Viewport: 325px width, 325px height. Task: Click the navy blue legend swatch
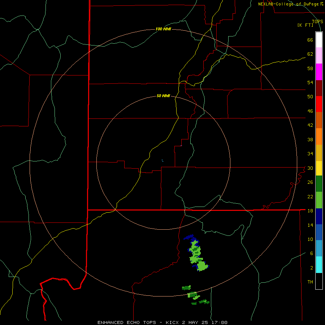[319, 216]
